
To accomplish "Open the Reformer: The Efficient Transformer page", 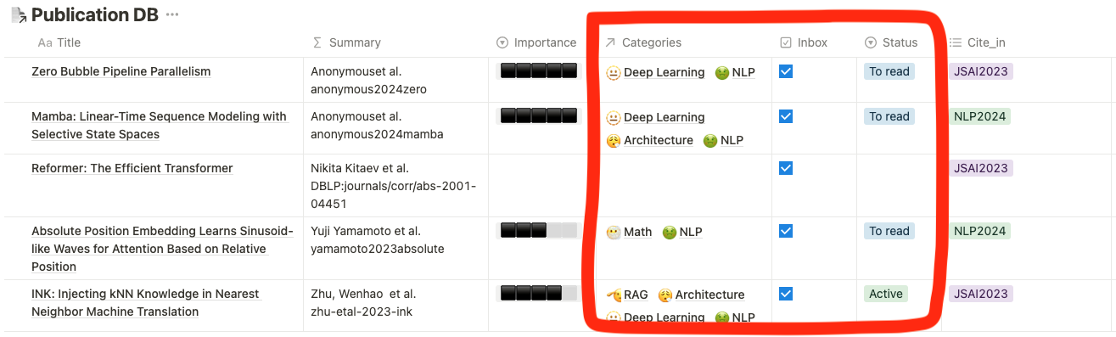I will coord(132,168).
